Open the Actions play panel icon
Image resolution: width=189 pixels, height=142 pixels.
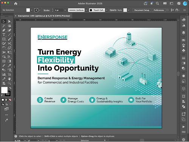[x=184, y=127]
